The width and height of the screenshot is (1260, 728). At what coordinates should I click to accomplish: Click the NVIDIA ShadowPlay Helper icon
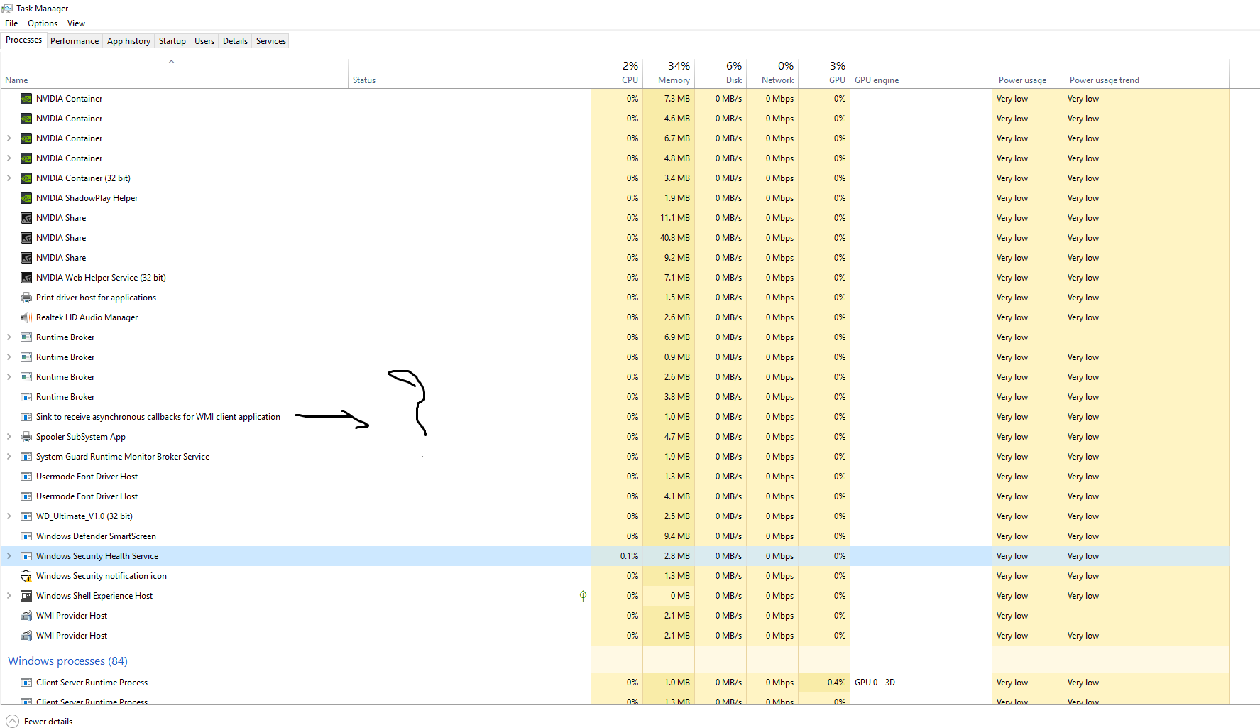pos(26,198)
